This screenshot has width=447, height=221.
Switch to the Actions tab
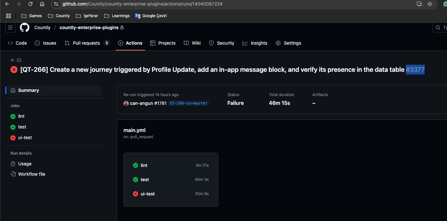[x=130, y=43]
